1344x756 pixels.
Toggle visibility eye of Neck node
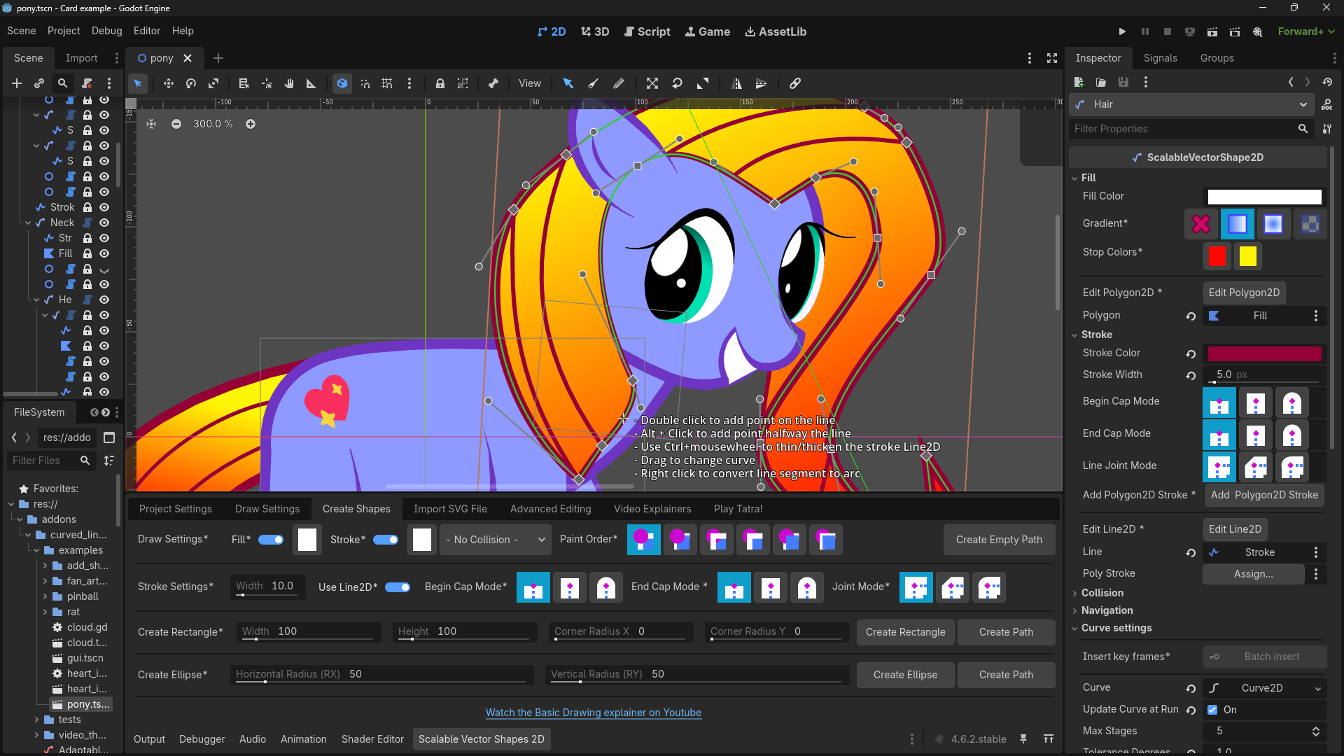tap(104, 223)
